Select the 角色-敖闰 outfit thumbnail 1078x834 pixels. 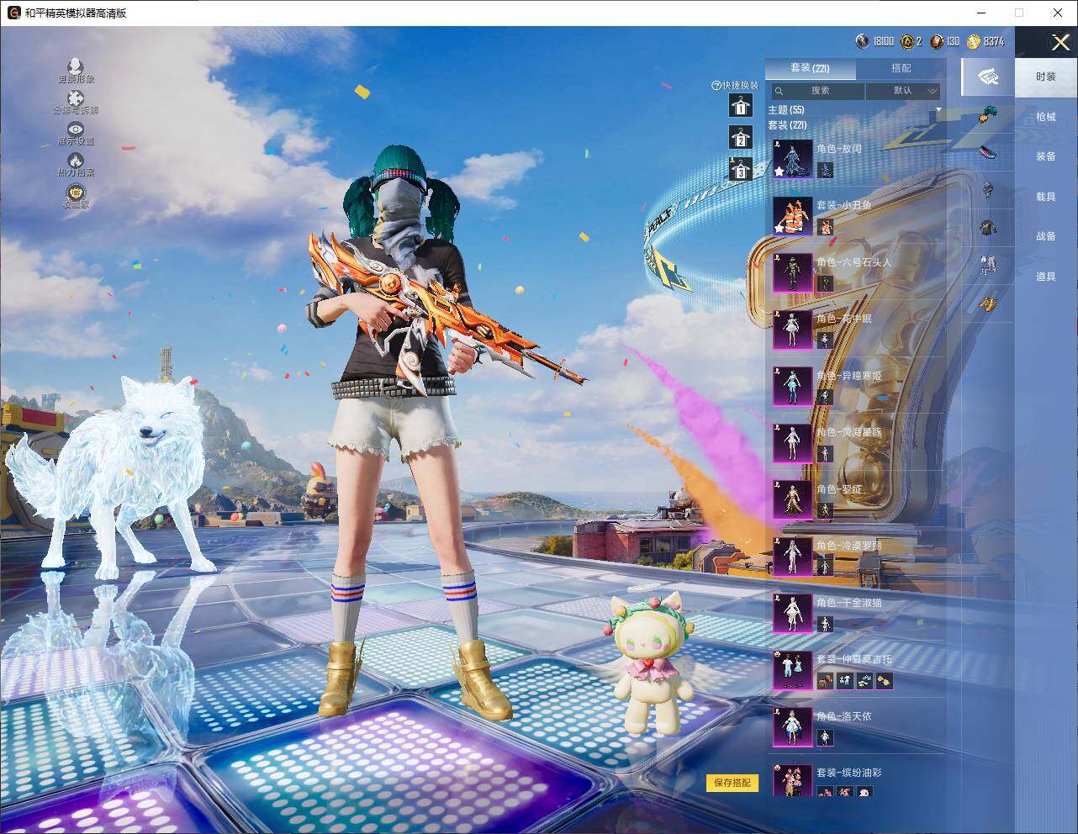(793, 159)
